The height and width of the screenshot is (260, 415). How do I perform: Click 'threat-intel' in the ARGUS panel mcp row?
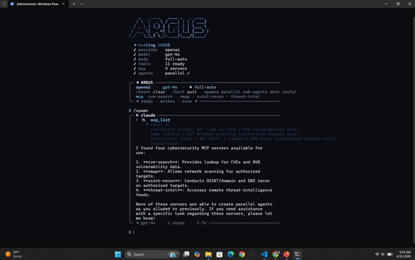[245, 96]
